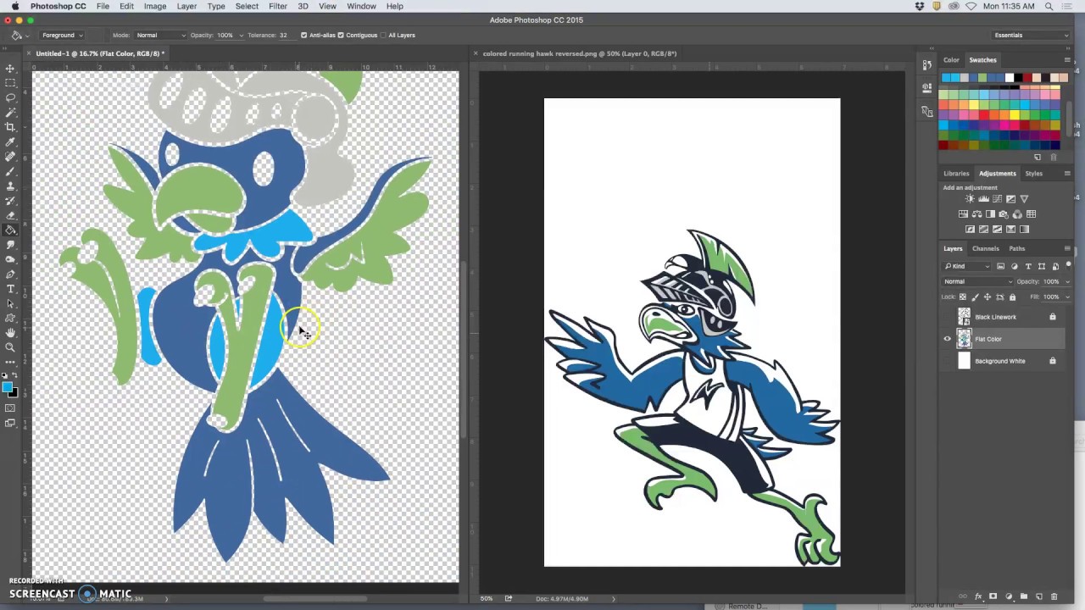Viewport: 1085px width, 610px height.
Task: Open Essentials workspace dropdown
Action: 1031,36
